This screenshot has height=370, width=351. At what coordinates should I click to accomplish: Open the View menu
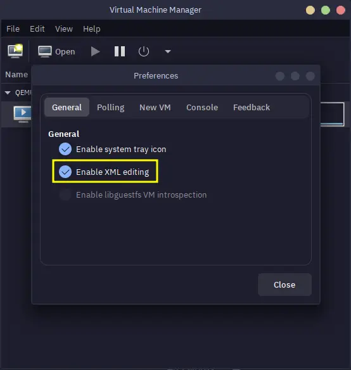pyautogui.click(x=64, y=29)
